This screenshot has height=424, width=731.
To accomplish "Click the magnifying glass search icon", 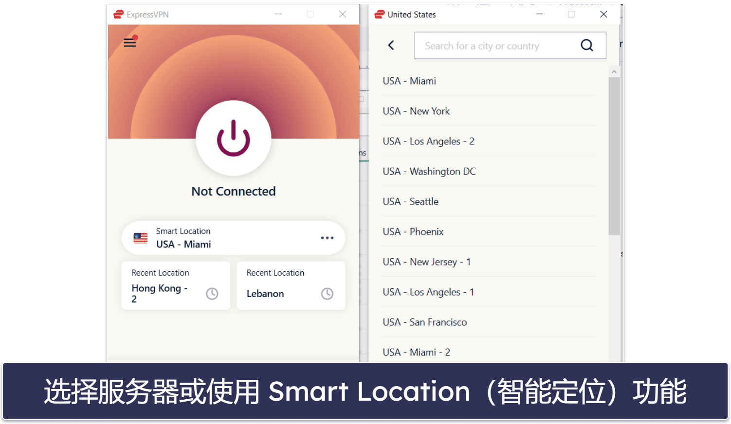I will tap(587, 45).
